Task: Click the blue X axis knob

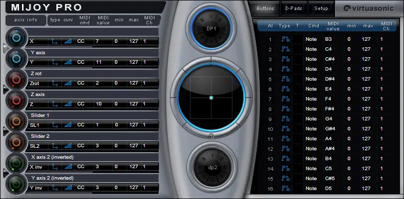Action: (x=16, y=38)
